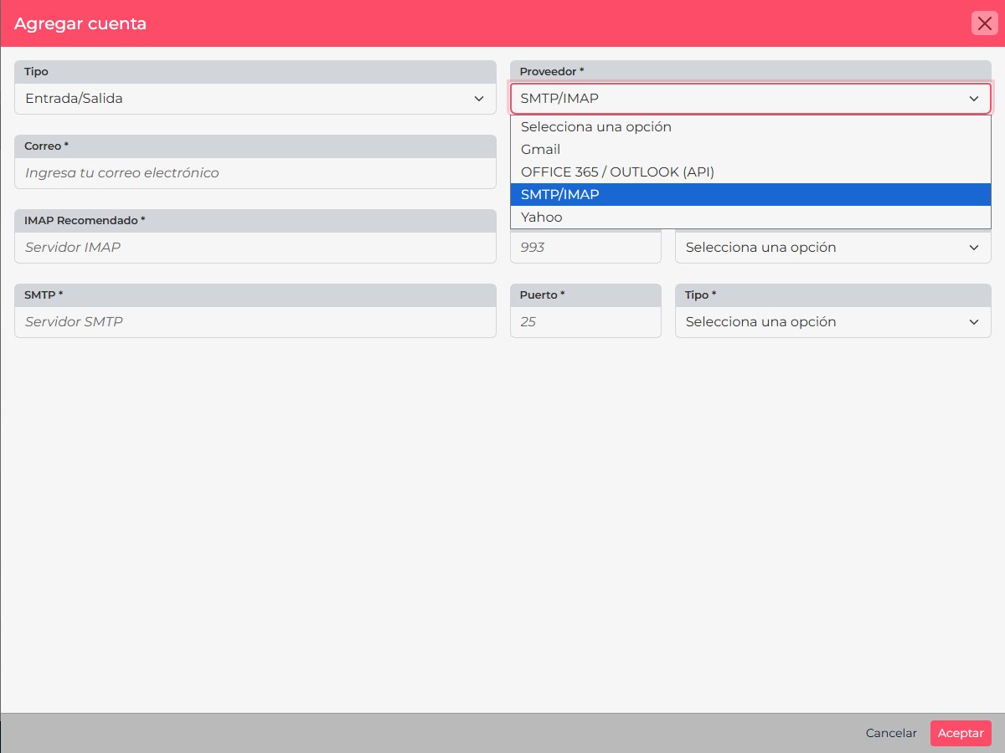
Task: Click the Aceptar button
Action: (x=961, y=733)
